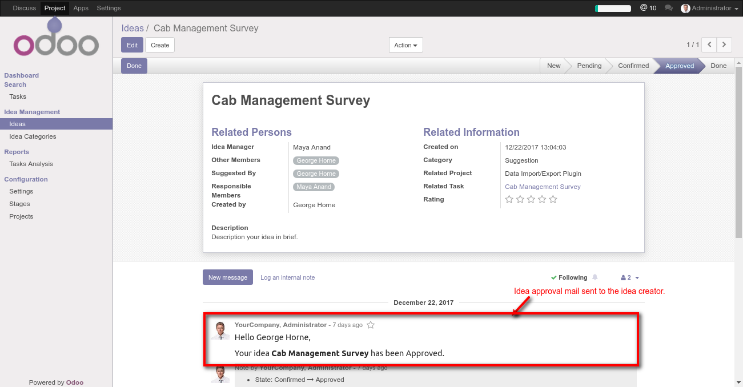Open the Project menu

click(55, 8)
